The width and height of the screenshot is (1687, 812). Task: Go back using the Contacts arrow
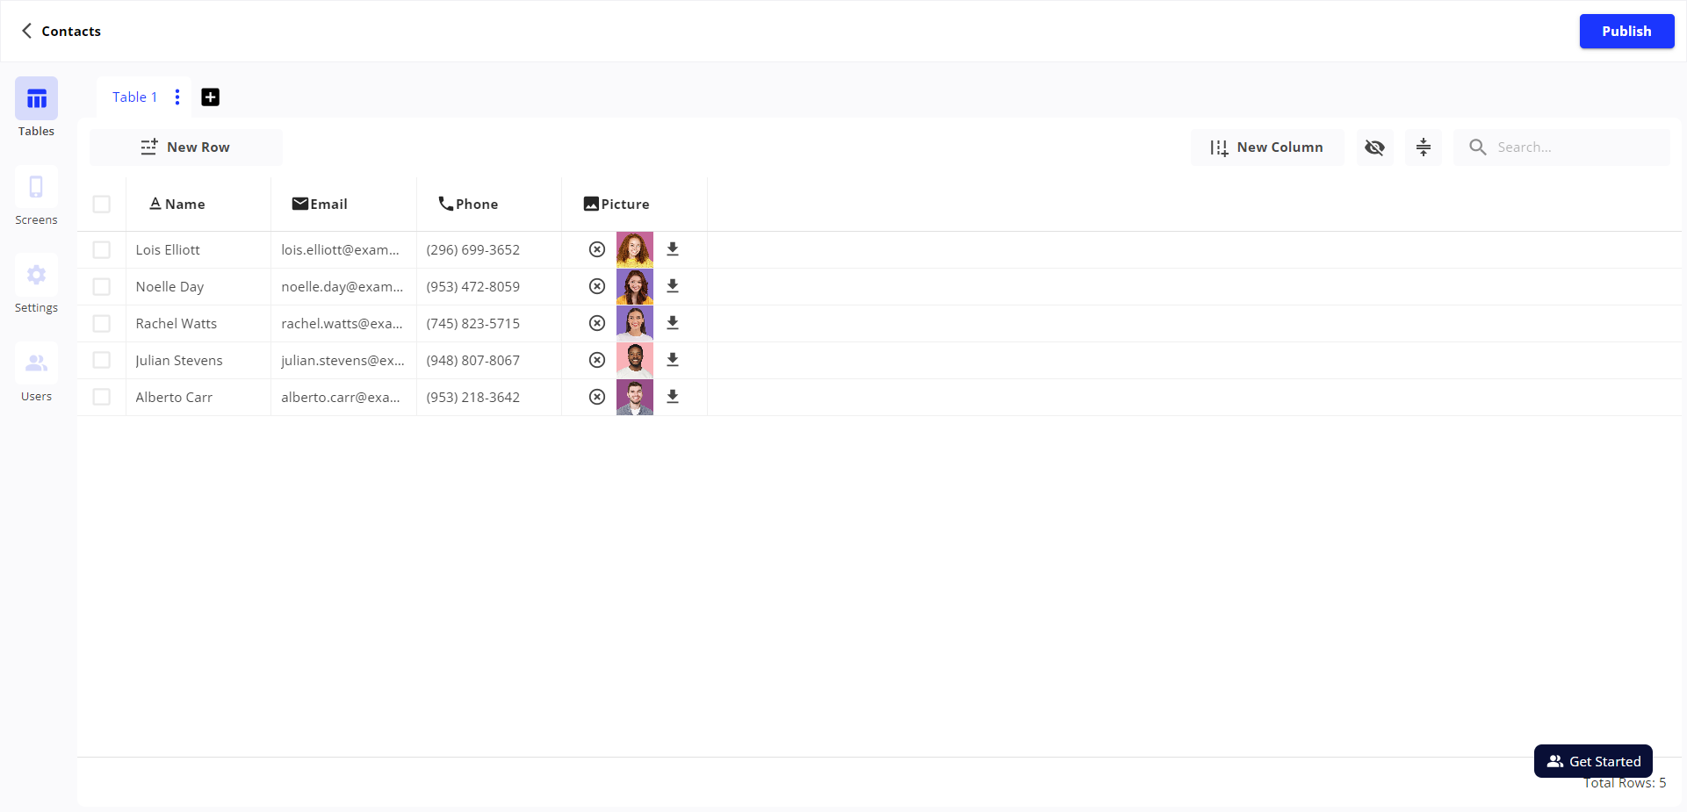[27, 31]
